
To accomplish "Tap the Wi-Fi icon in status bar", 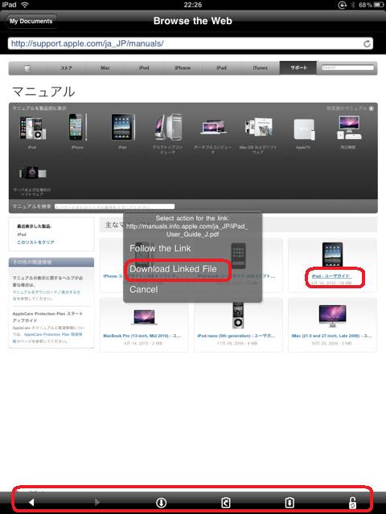I will point(25,5).
